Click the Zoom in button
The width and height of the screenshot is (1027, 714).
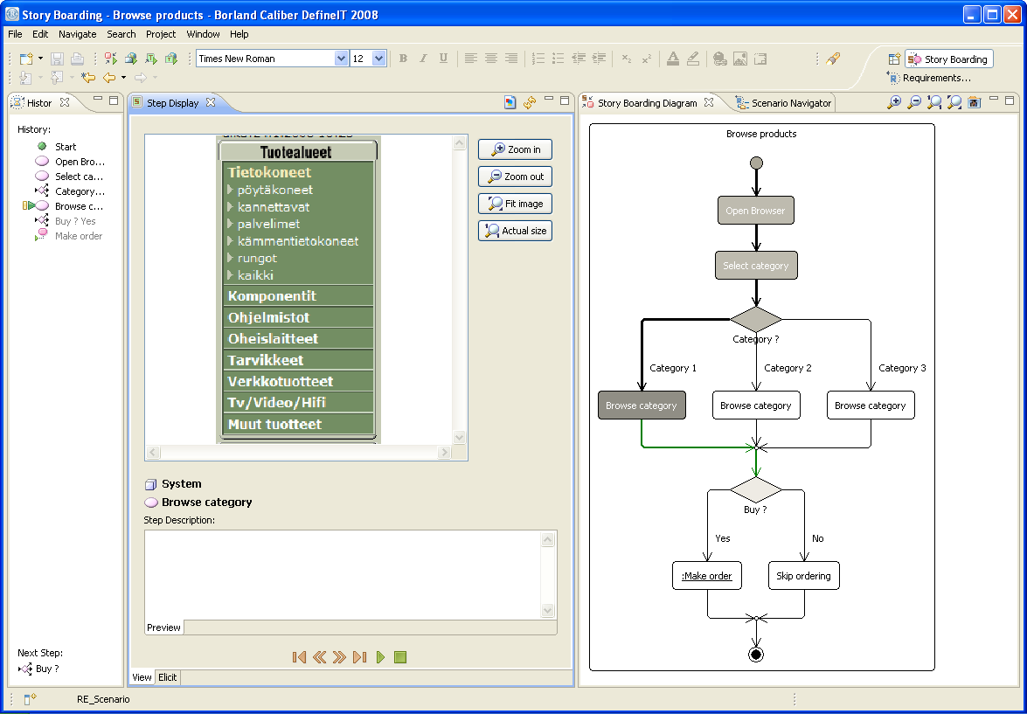click(515, 149)
